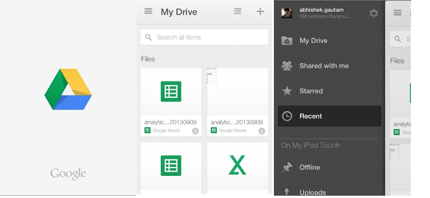430x198 pixels.
Task: Open the bottom-left Google Sheets thumbnail
Action: (x=171, y=165)
